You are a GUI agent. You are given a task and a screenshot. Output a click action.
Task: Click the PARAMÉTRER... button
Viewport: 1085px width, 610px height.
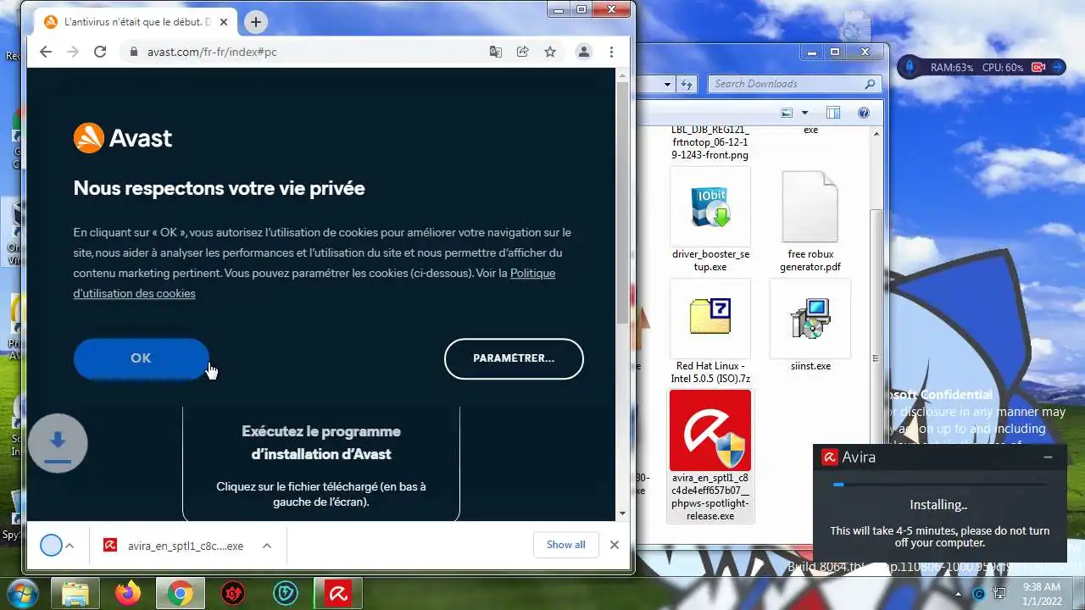click(514, 358)
